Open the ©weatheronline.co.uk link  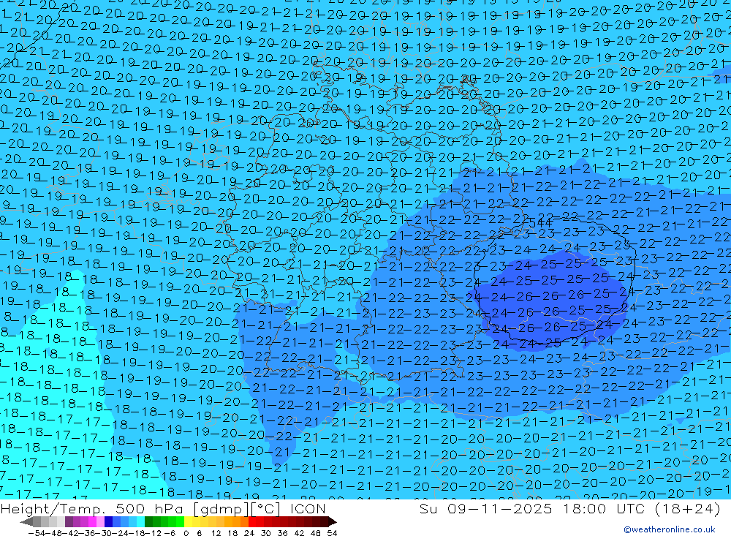pos(670,529)
